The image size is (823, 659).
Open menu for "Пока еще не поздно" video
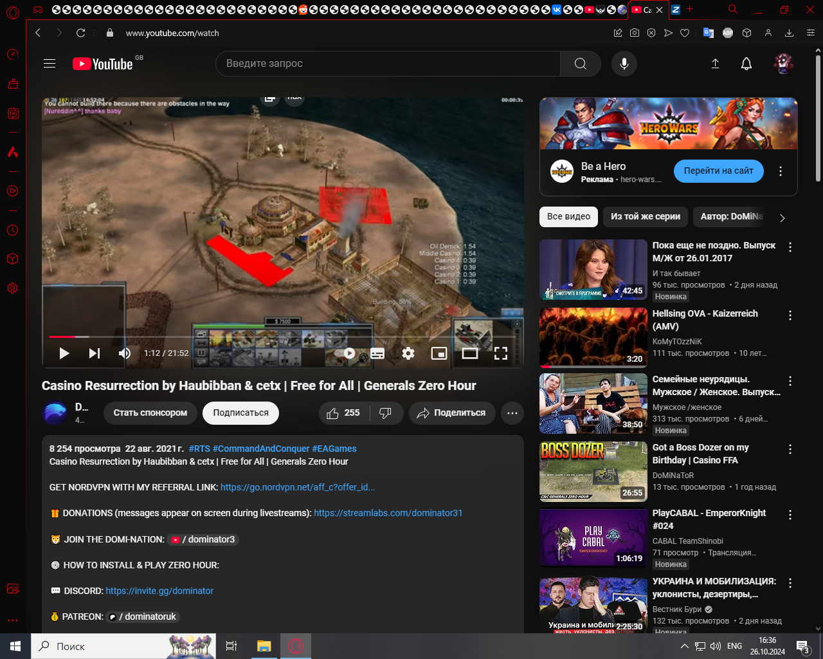point(790,247)
